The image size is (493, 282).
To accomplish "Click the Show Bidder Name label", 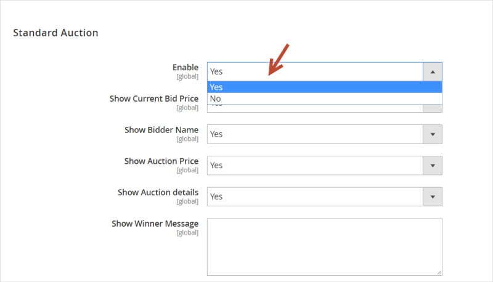I will click(x=161, y=130).
